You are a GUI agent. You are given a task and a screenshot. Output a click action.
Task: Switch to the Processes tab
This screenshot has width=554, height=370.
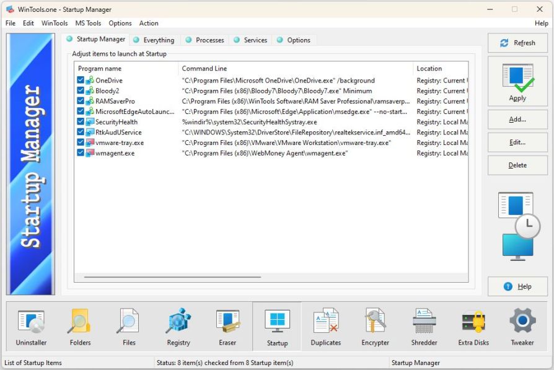205,40
